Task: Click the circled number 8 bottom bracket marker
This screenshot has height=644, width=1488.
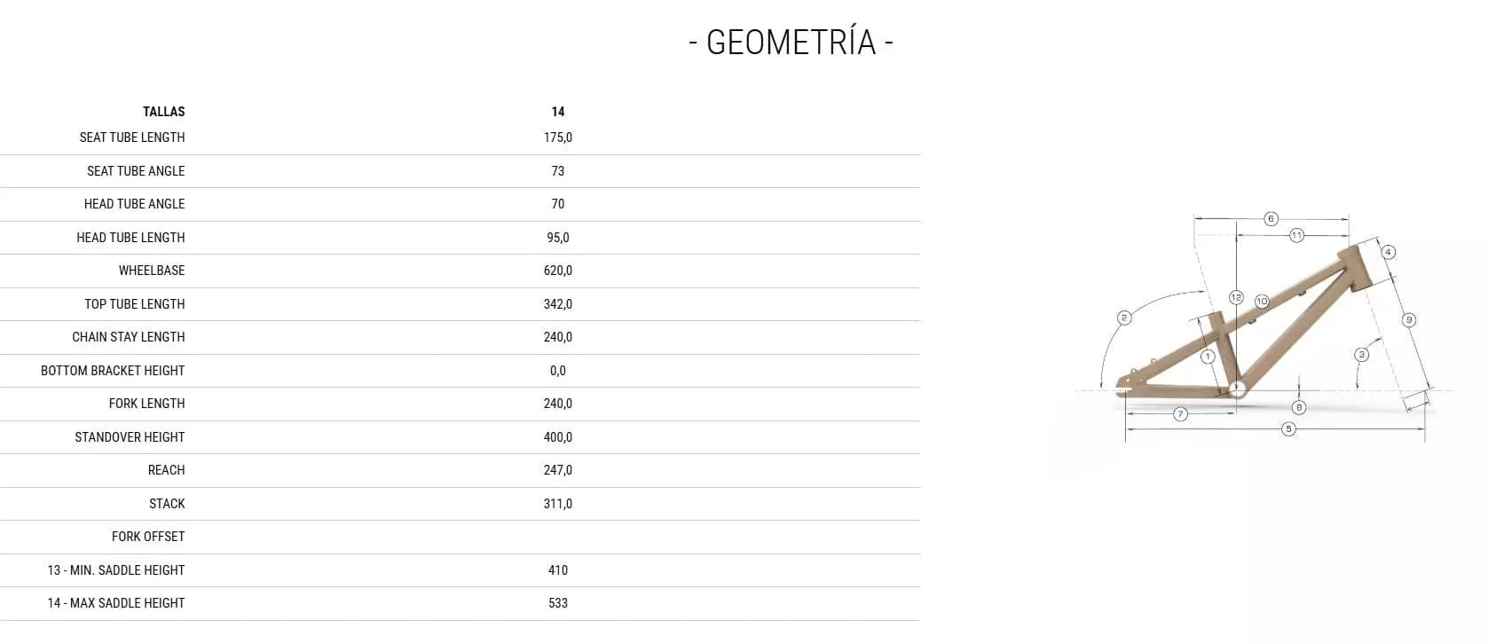Action: coord(1299,407)
